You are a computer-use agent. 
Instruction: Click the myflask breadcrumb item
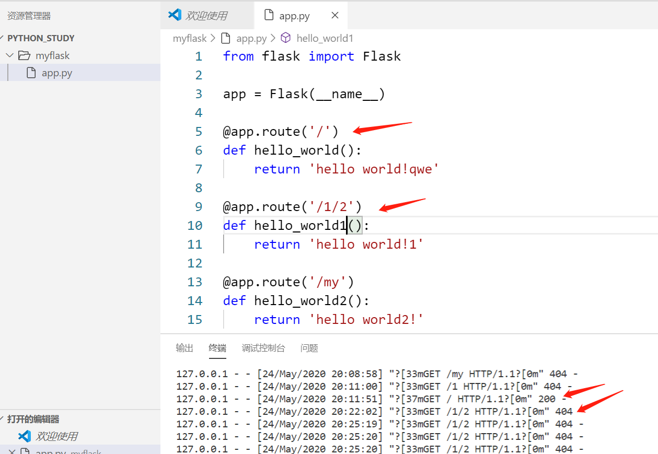[x=190, y=38]
